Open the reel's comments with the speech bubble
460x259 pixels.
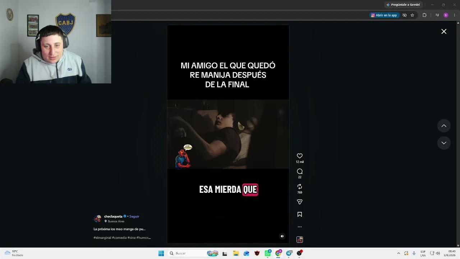tap(300, 171)
